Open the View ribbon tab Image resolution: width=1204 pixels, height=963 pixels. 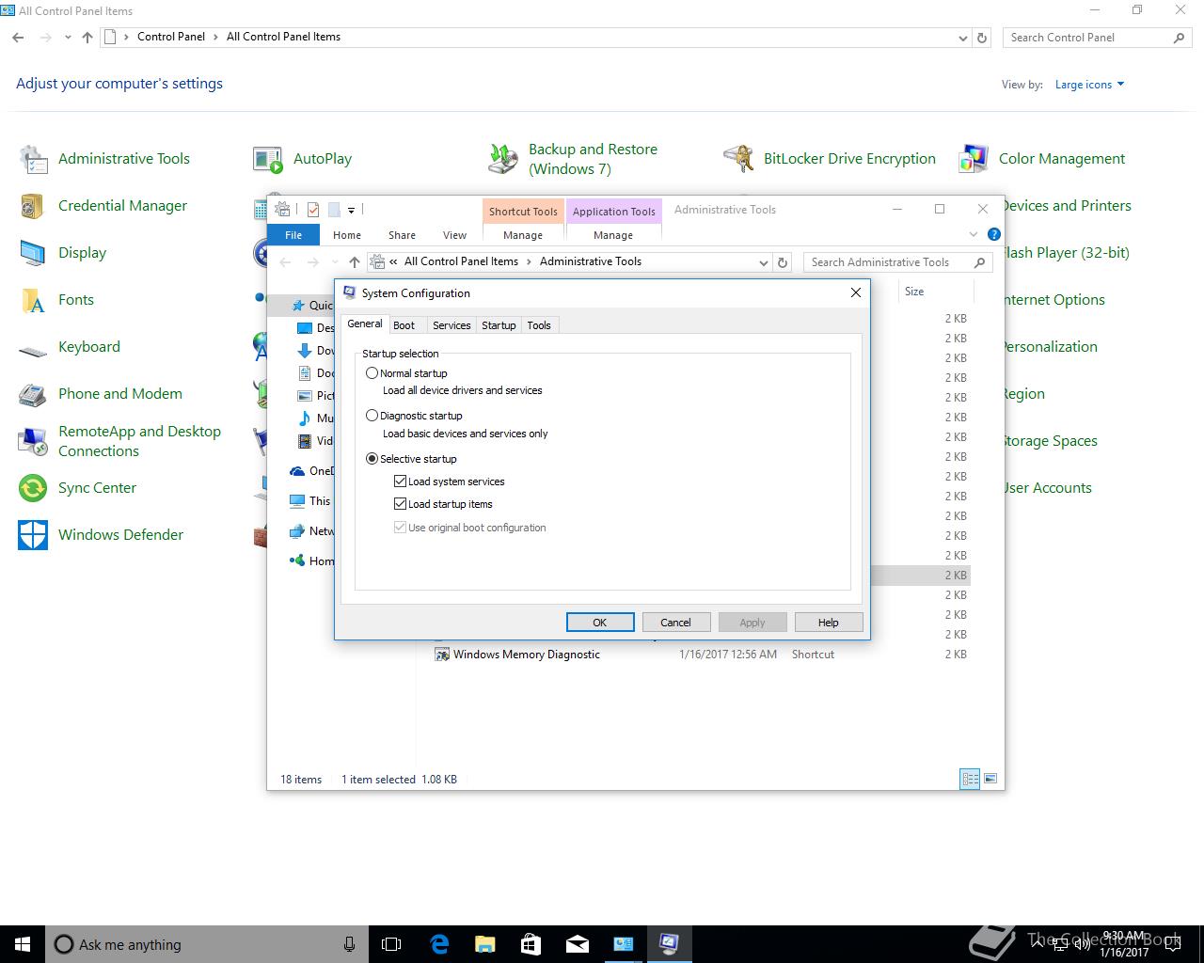[x=454, y=235]
